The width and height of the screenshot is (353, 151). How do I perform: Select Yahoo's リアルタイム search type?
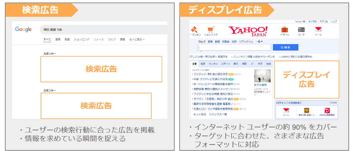(246, 41)
